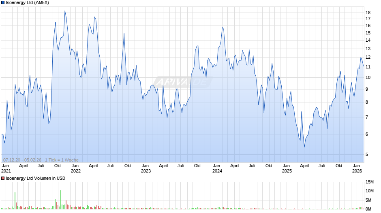Click the price axis label 12
Image resolution: width=381 pixels, height=213 pixels.
tap(368, 58)
